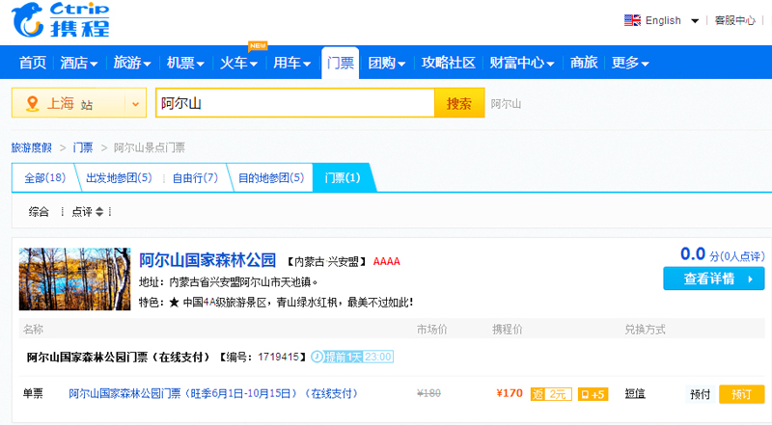Image resolution: width=772 pixels, height=425 pixels.
Task: Open the 客服中心 link
Action: pyautogui.click(x=734, y=20)
